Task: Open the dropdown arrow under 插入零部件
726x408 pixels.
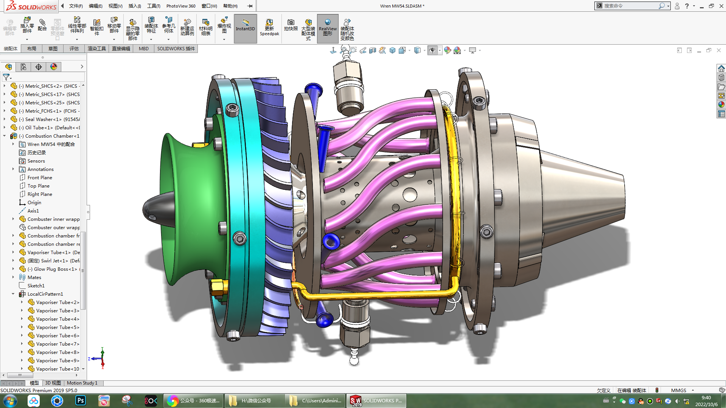Action: pos(27,39)
